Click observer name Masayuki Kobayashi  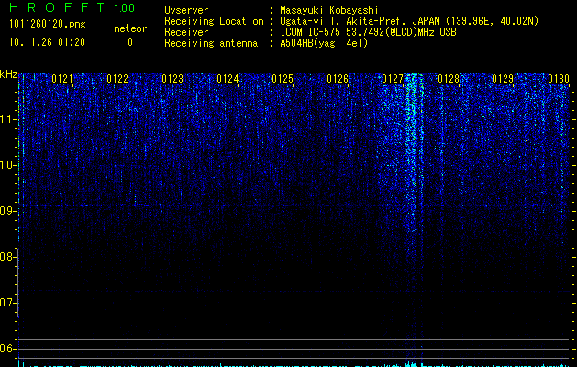(x=329, y=10)
